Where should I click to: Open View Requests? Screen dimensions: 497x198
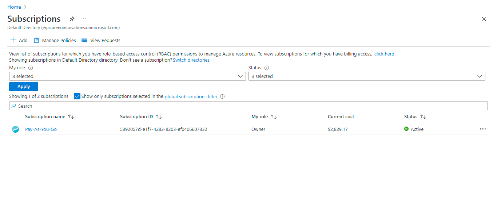coord(101,40)
